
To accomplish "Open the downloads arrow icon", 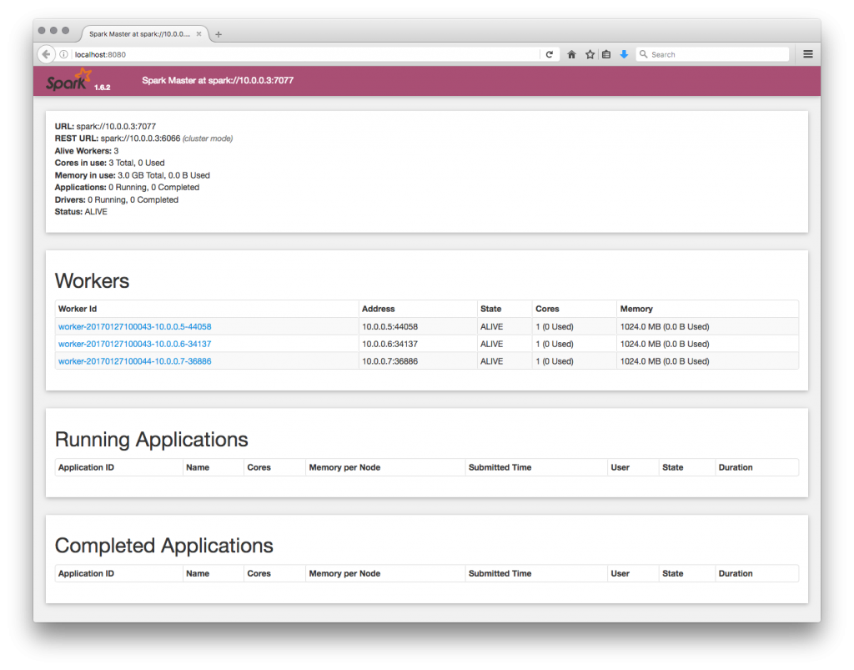I will click(x=624, y=54).
